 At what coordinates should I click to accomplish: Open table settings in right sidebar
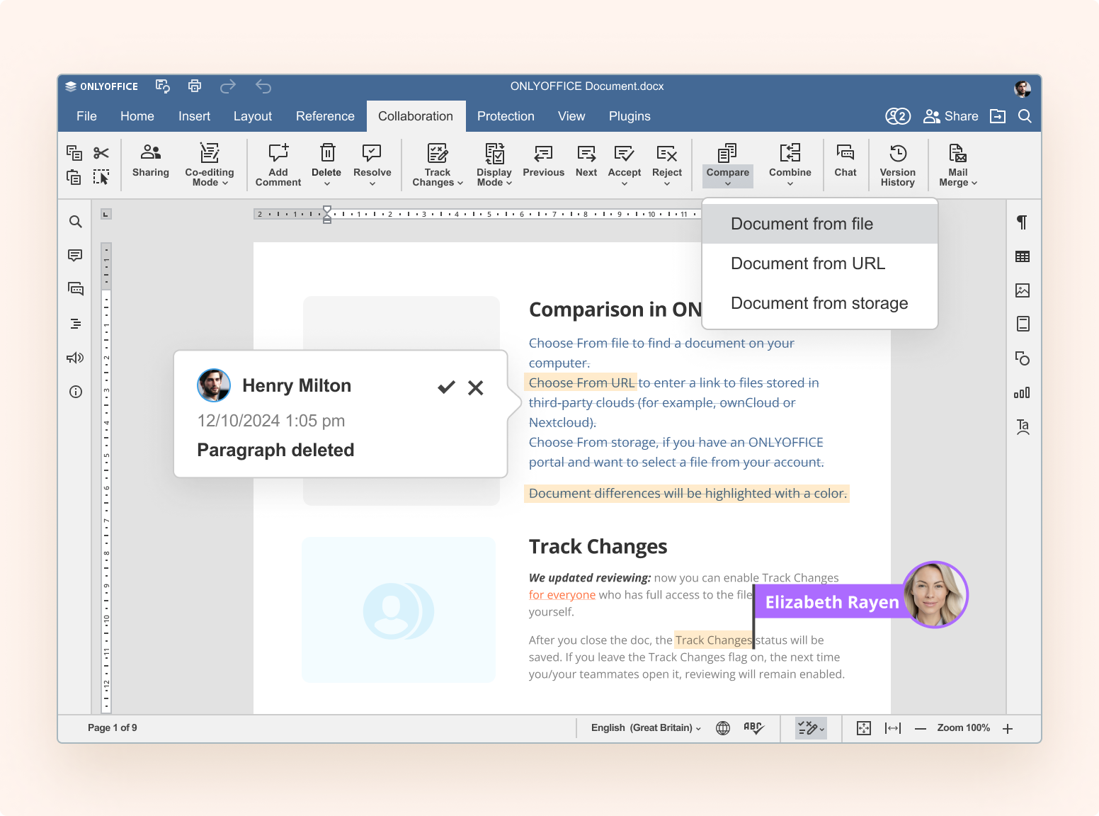(1022, 256)
